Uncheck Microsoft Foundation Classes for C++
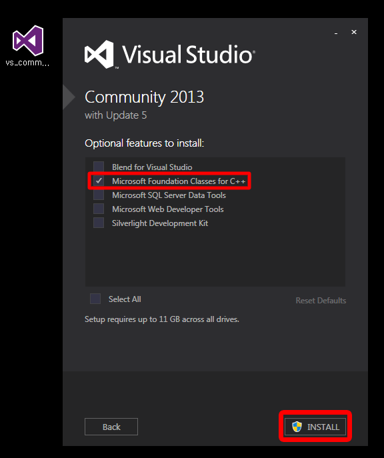 point(99,181)
